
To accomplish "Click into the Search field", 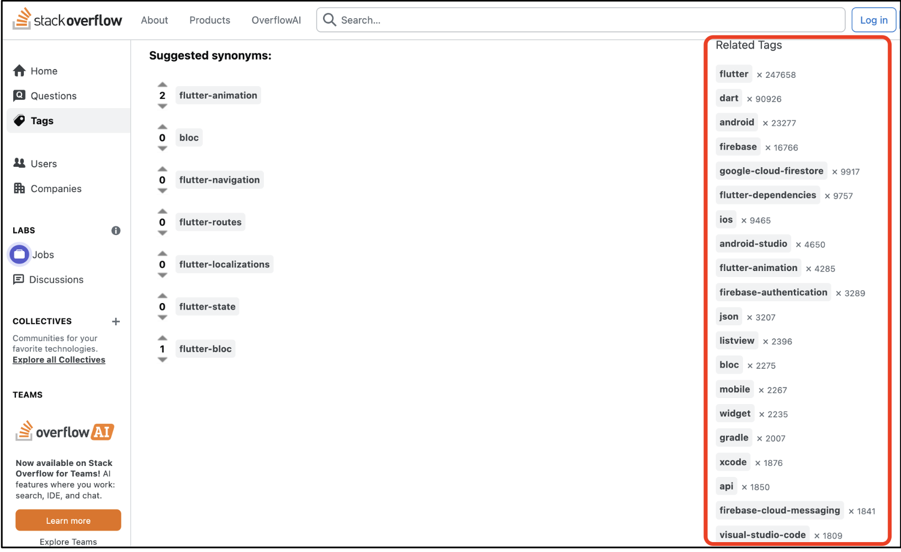I will pyautogui.click(x=581, y=20).
